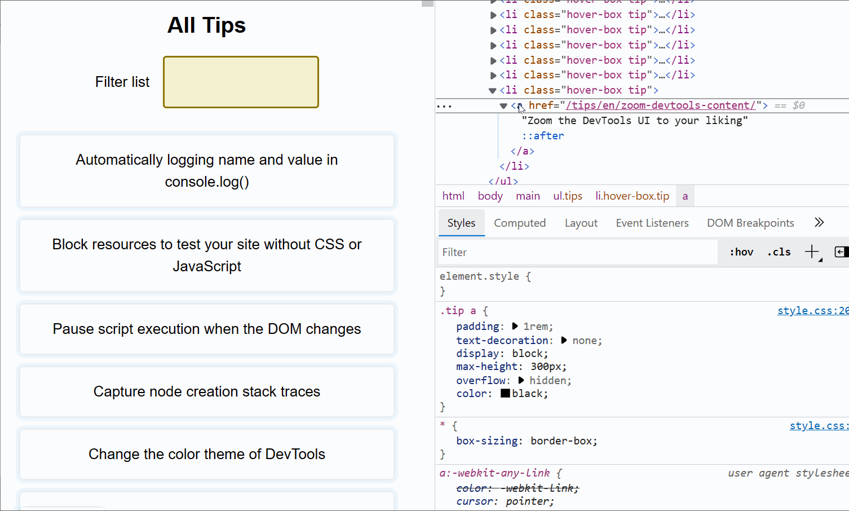849x511 pixels.
Task: Switch to the Layout tab
Action: tap(581, 223)
